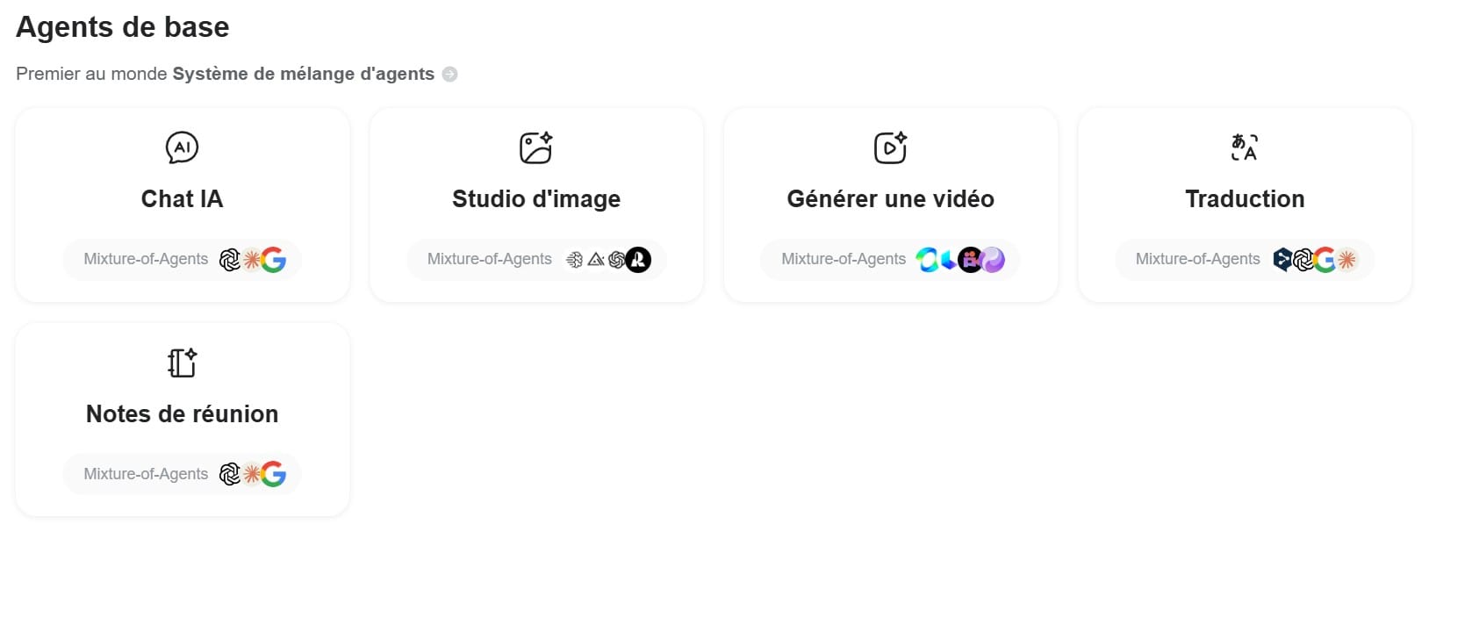Follow the Système de mélange d'agents link
The image size is (1465, 625).
tap(303, 75)
